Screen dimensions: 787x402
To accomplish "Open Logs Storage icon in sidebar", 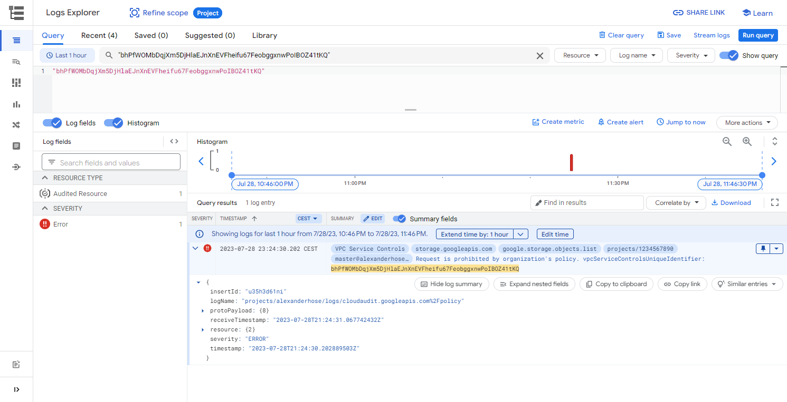I will (x=16, y=146).
